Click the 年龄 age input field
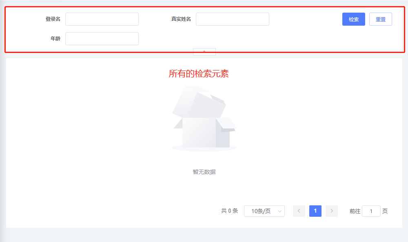This screenshot has width=408, height=242. click(102, 39)
